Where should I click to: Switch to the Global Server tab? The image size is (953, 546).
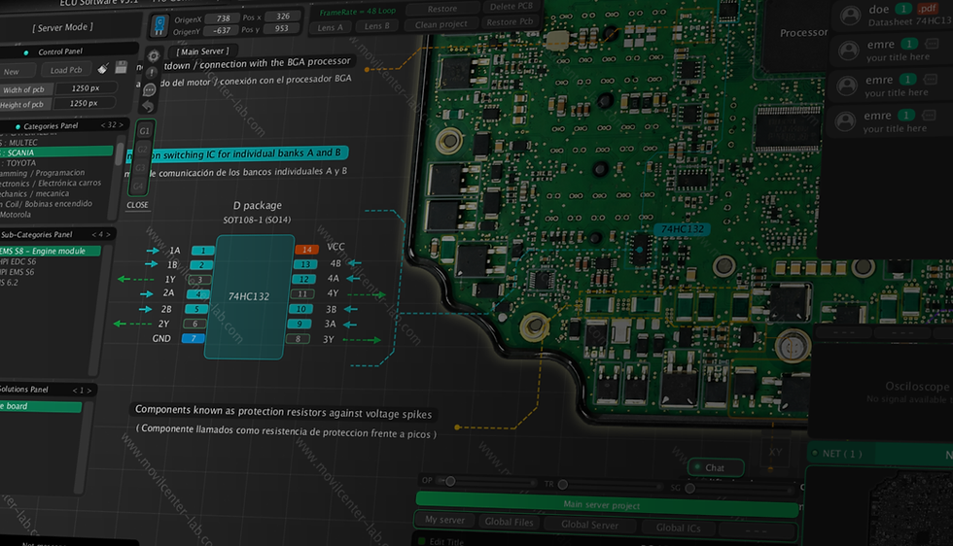click(589, 524)
